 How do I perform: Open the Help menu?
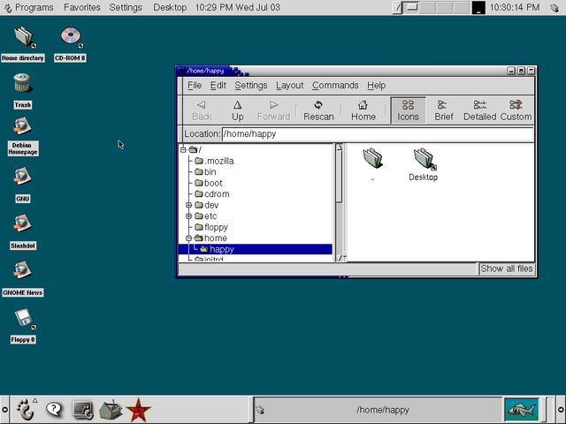[x=376, y=86]
